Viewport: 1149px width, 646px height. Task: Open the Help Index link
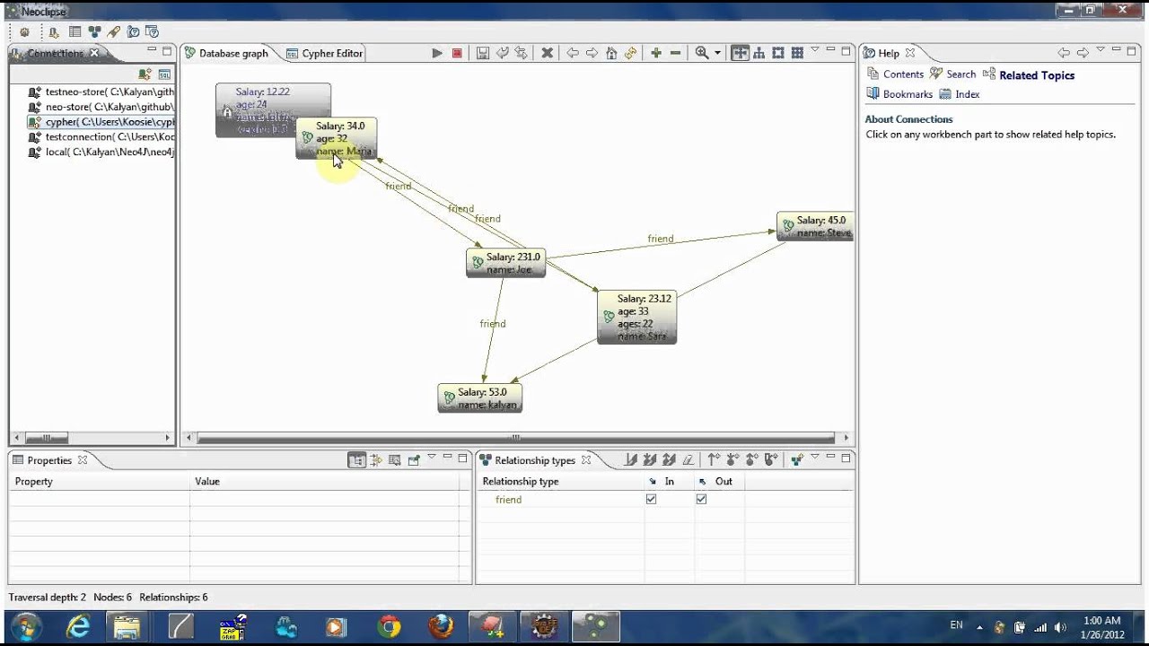[960, 94]
